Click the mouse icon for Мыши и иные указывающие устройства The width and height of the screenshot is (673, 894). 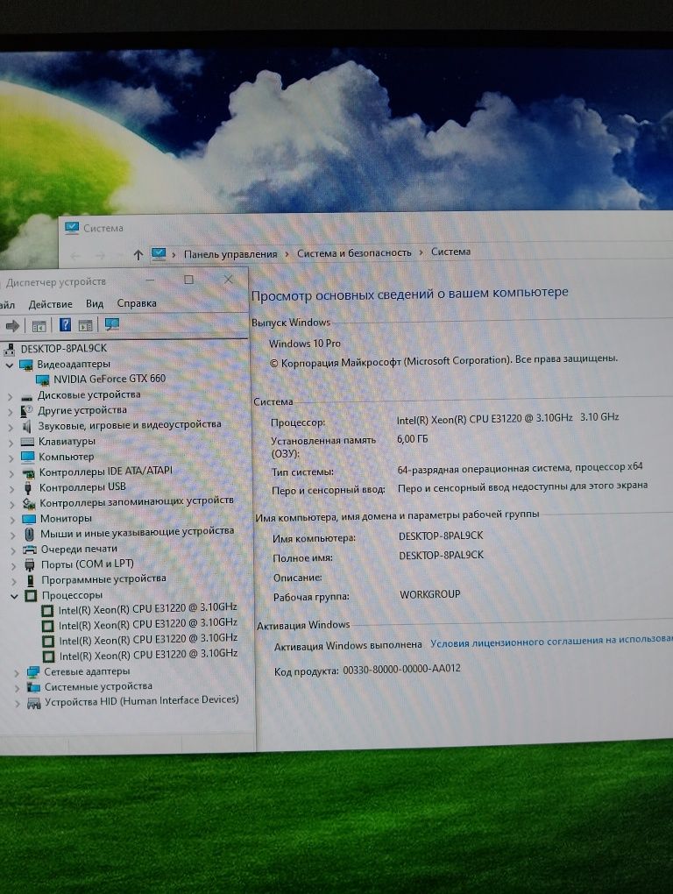pos(30,535)
